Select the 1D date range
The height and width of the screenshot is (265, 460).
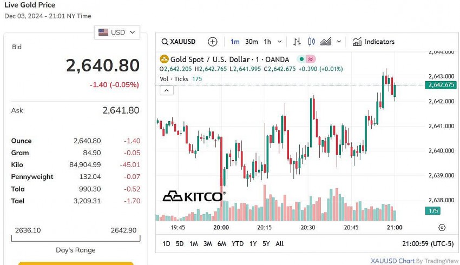tap(166, 244)
